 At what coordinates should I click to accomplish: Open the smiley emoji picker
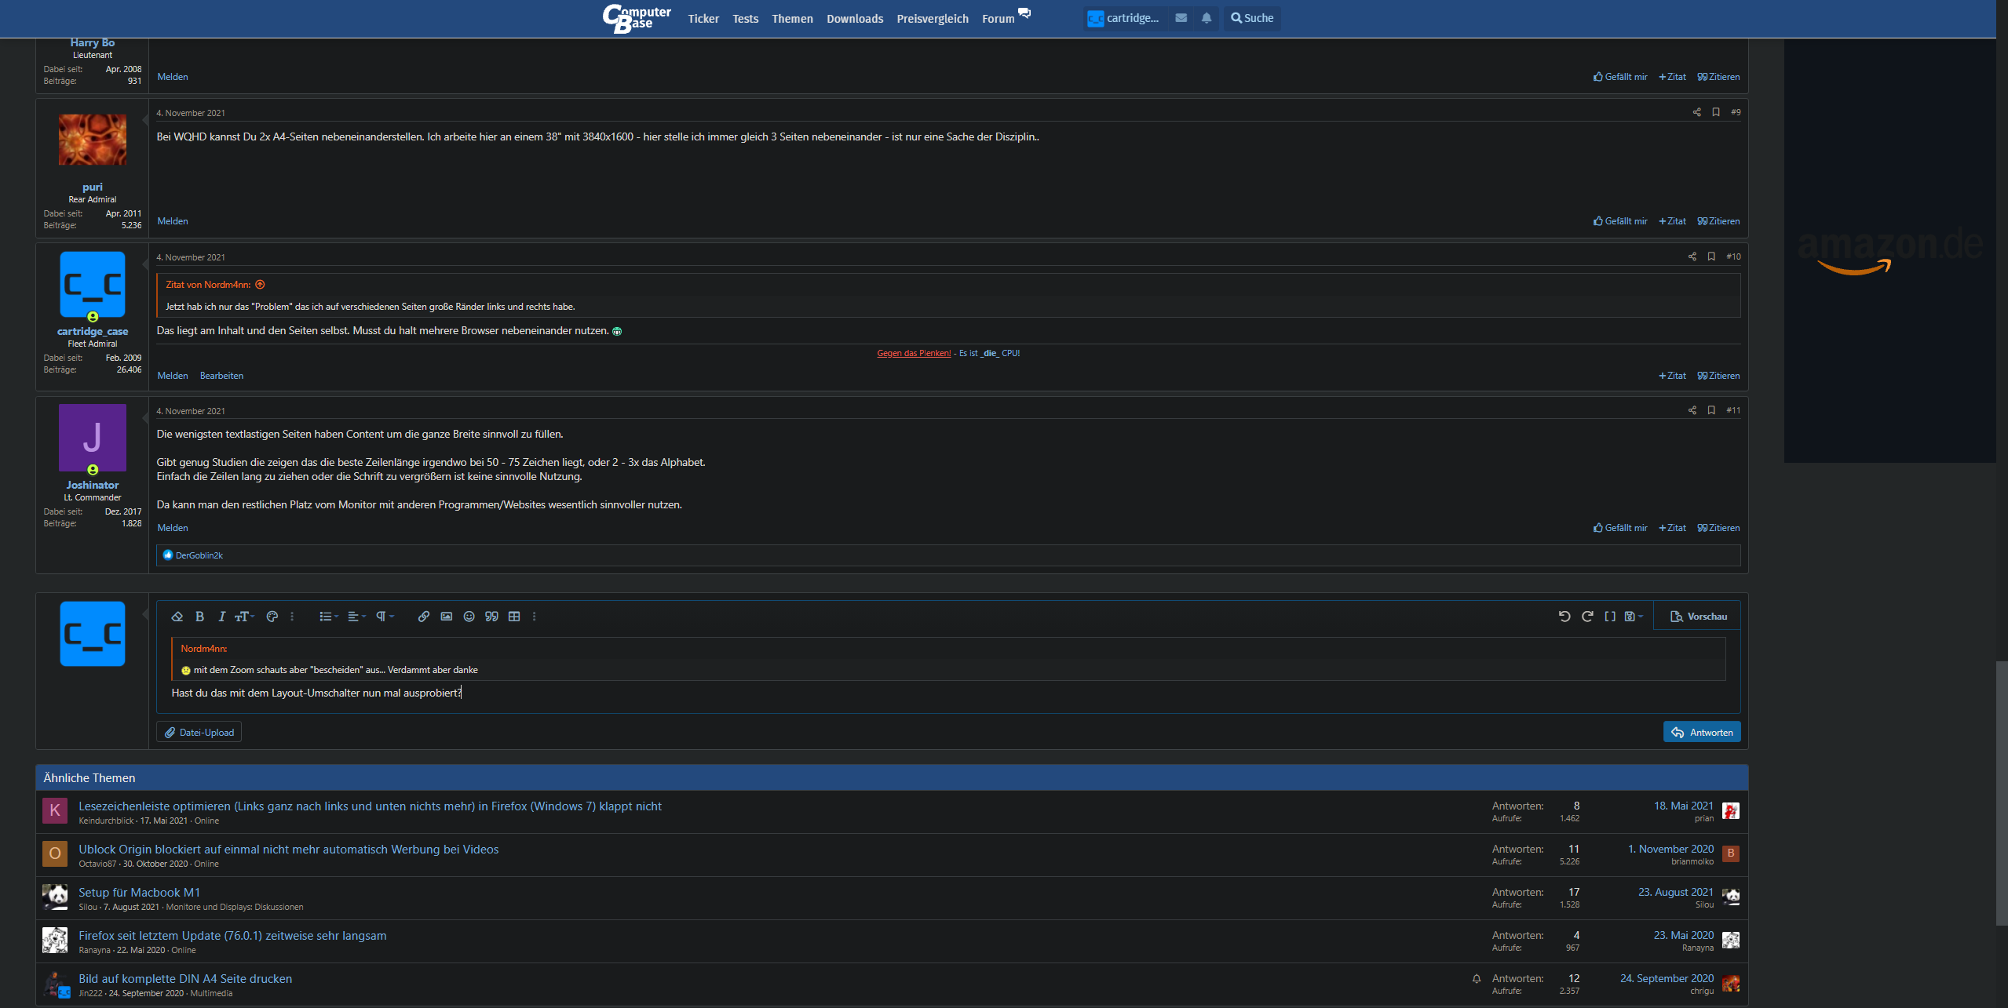pyautogui.click(x=469, y=617)
